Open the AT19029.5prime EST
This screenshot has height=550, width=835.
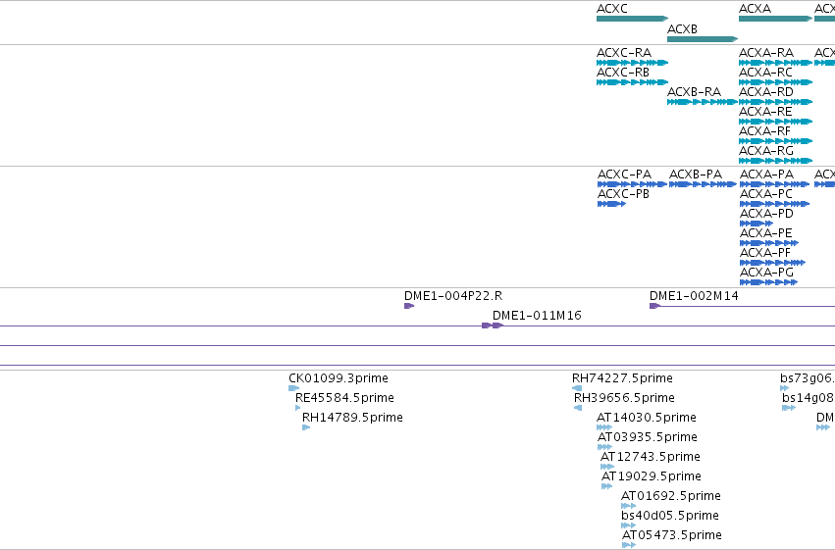tap(606, 486)
